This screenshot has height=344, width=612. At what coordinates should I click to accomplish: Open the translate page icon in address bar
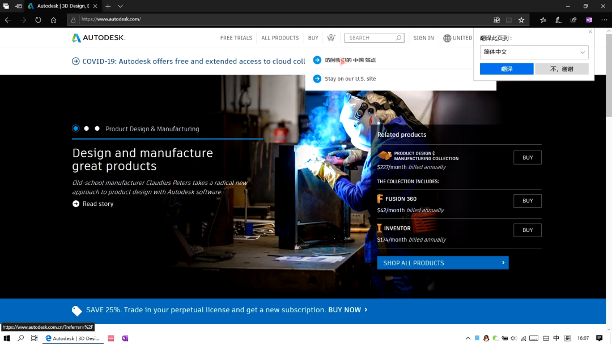496,20
